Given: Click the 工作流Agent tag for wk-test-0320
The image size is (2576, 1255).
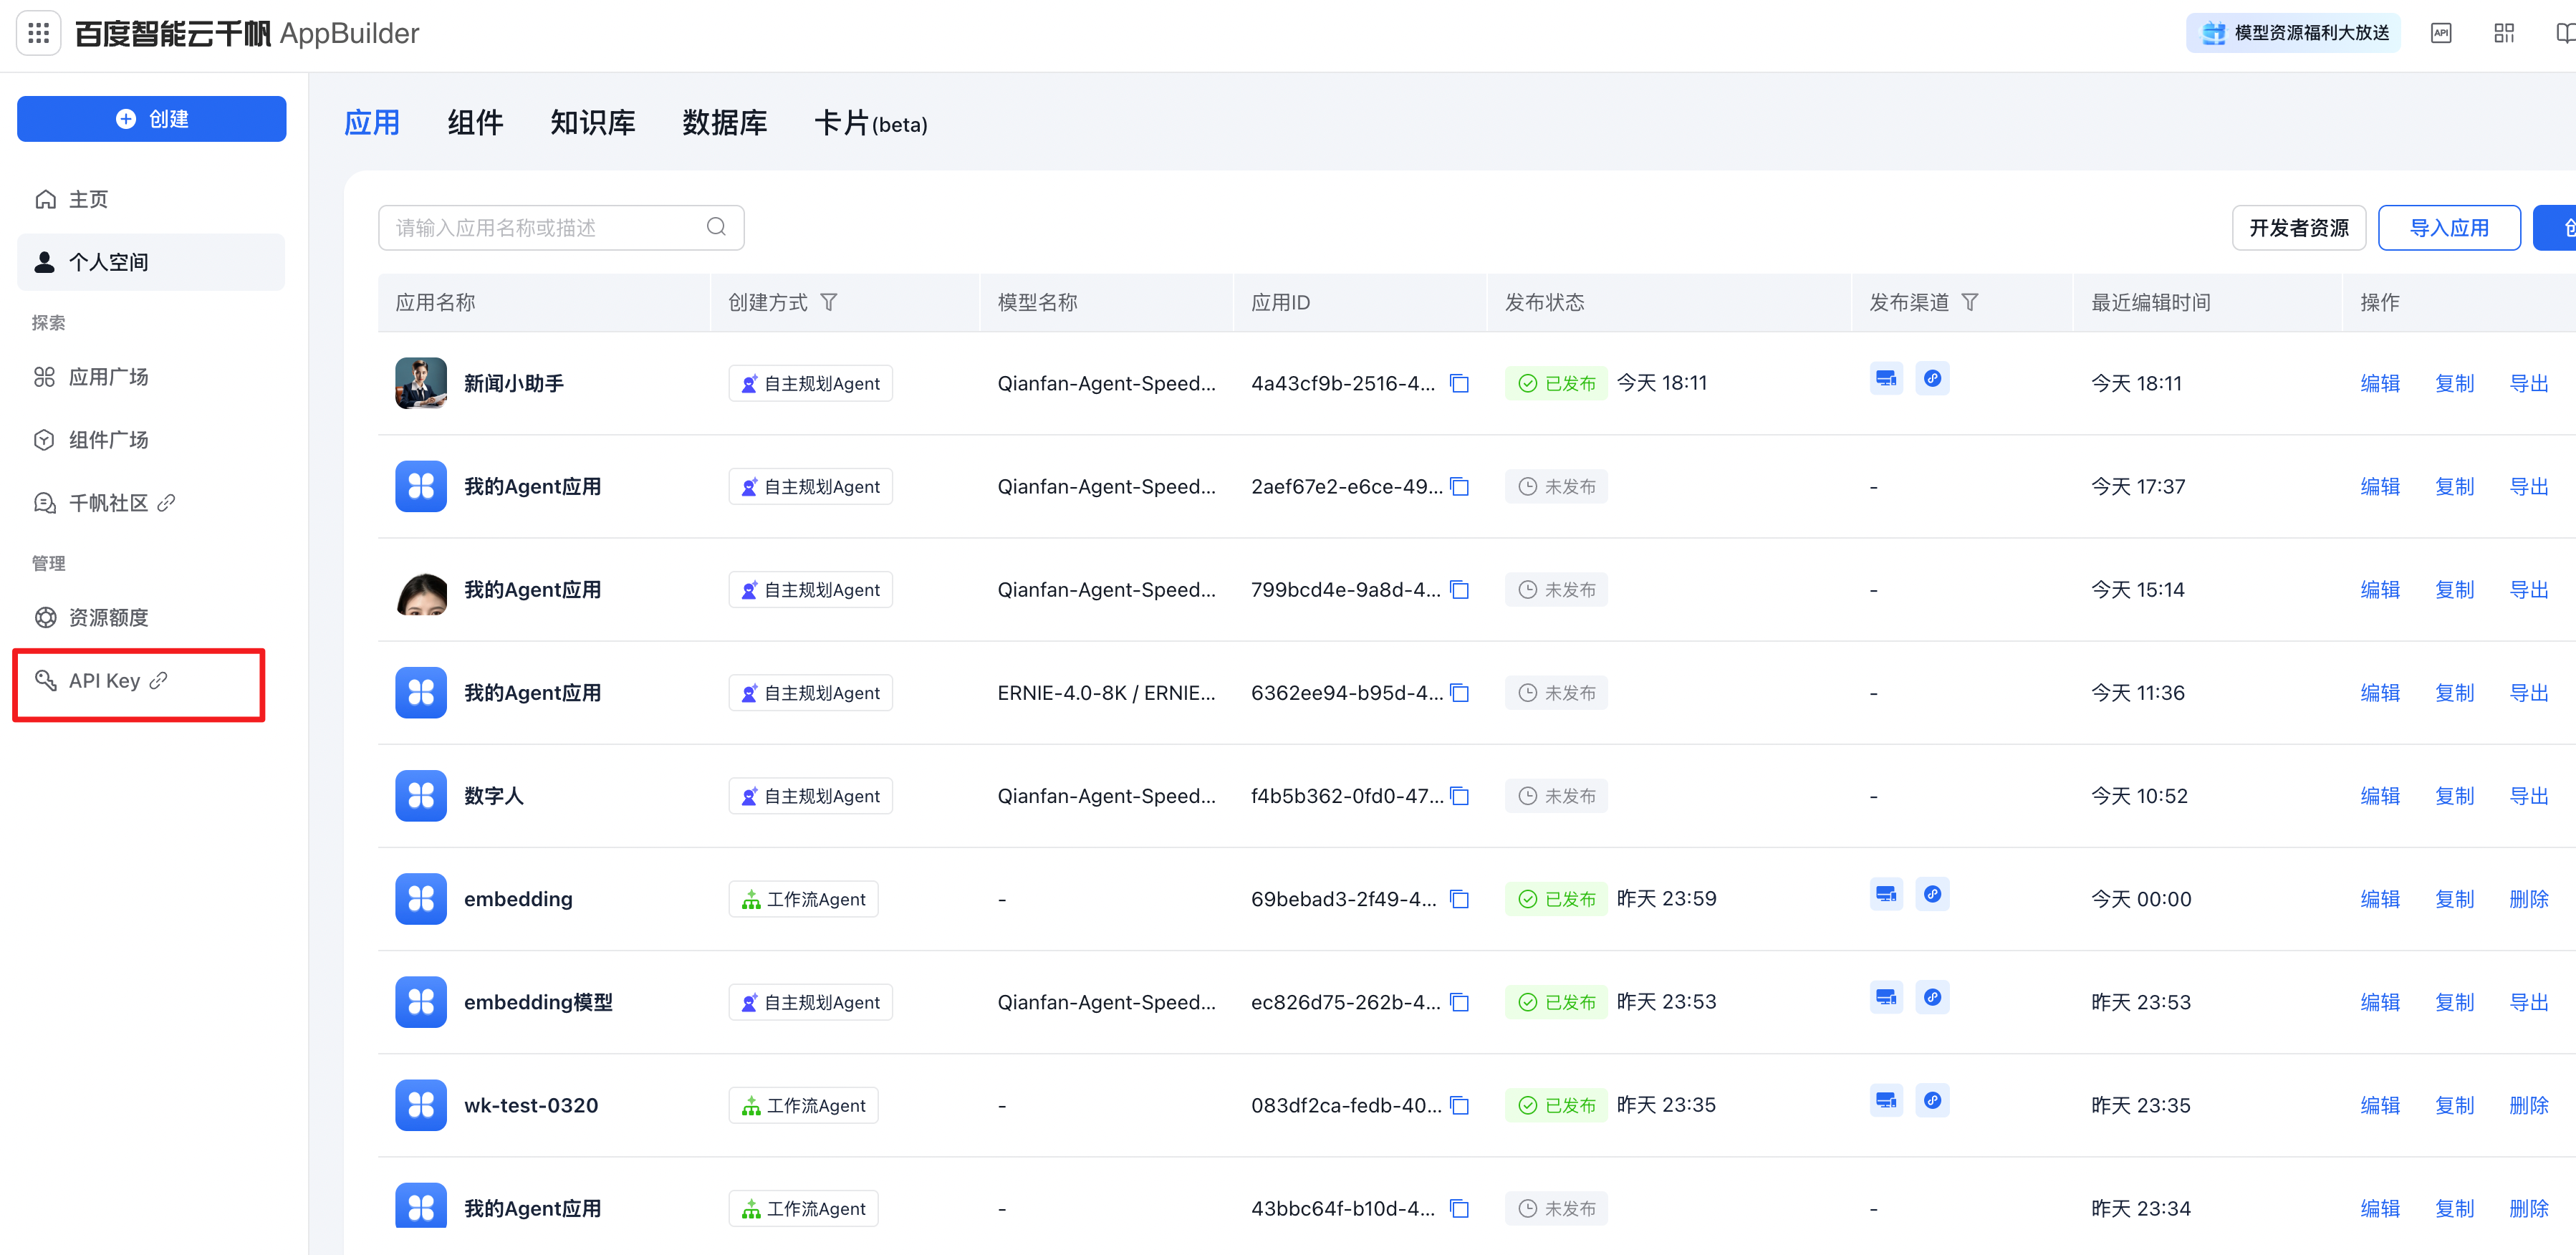Looking at the screenshot, I should coord(803,1105).
